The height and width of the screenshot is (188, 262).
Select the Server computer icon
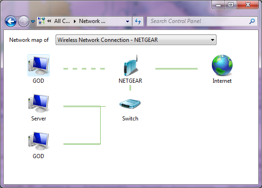pyautogui.click(x=39, y=103)
